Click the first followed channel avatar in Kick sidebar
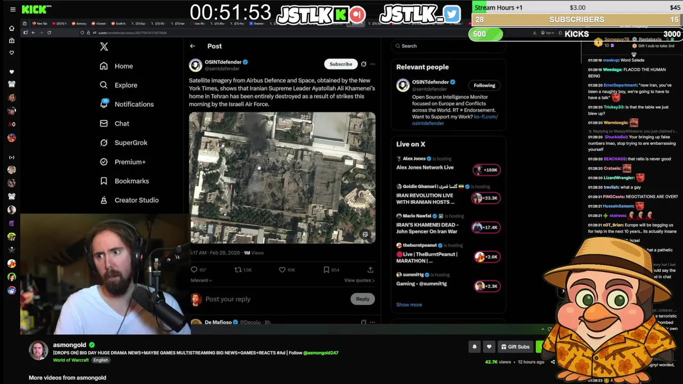The height and width of the screenshot is (384, 683). pos(12,84)
